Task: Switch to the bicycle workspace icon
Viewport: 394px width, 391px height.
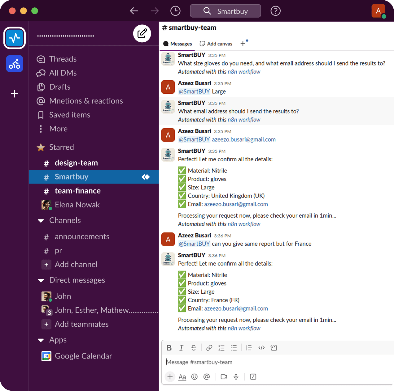Action: point(15,64)
